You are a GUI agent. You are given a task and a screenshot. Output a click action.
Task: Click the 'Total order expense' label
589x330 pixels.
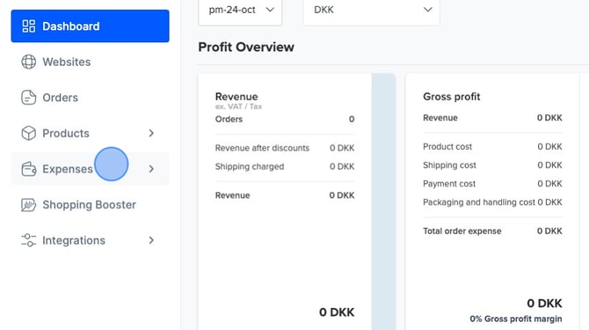click(x=462, y=231)
